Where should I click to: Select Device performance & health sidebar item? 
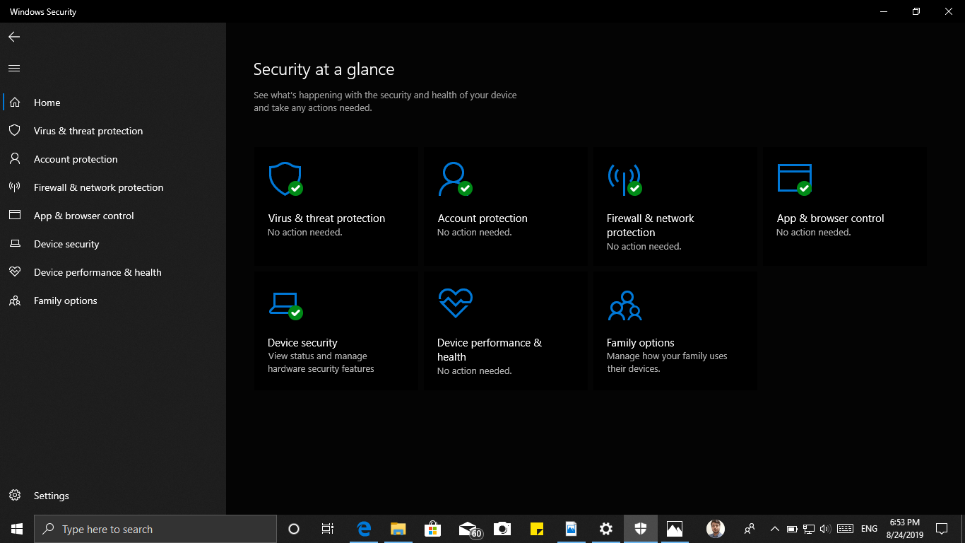pos(97,272)
